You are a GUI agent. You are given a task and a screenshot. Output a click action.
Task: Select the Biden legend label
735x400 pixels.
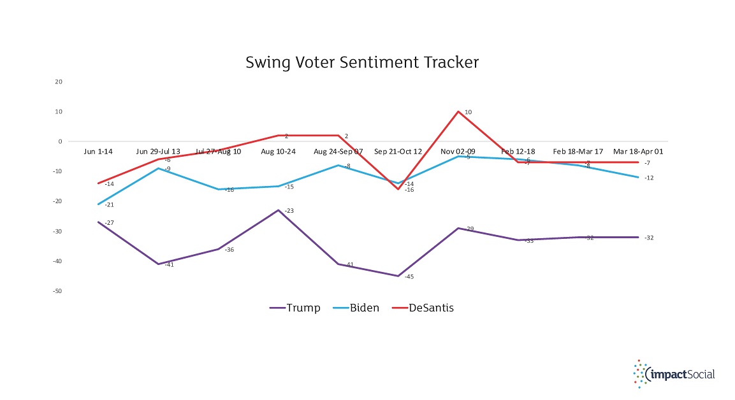point(365,308)
